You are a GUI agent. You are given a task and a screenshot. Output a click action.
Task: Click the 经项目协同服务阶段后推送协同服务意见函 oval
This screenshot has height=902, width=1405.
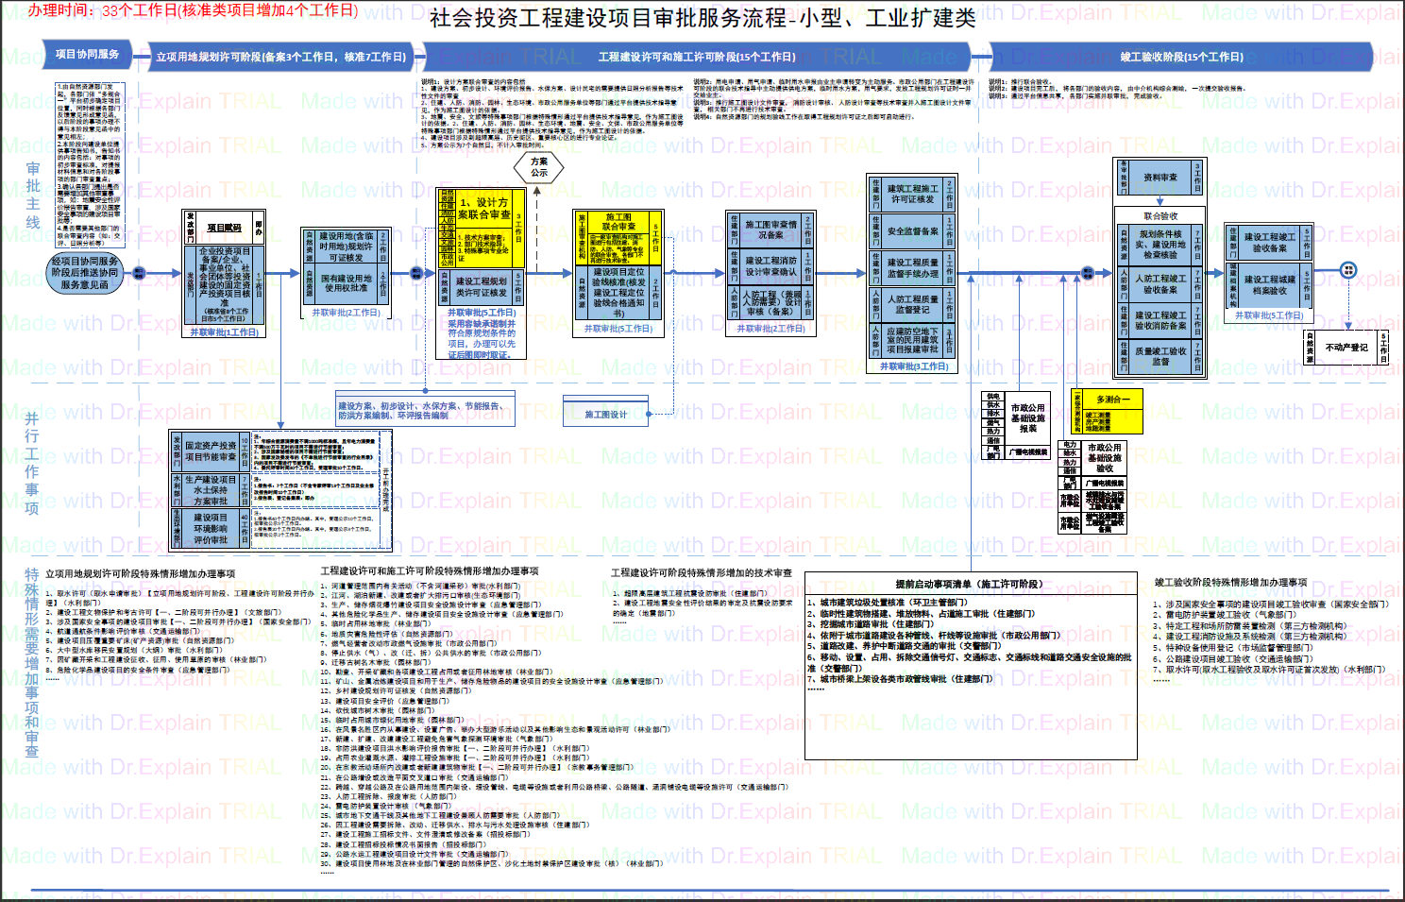85,273
